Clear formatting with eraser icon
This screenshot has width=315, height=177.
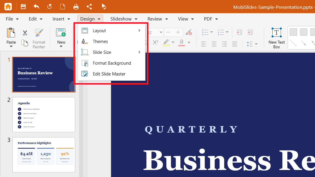(x=188, y=32)
